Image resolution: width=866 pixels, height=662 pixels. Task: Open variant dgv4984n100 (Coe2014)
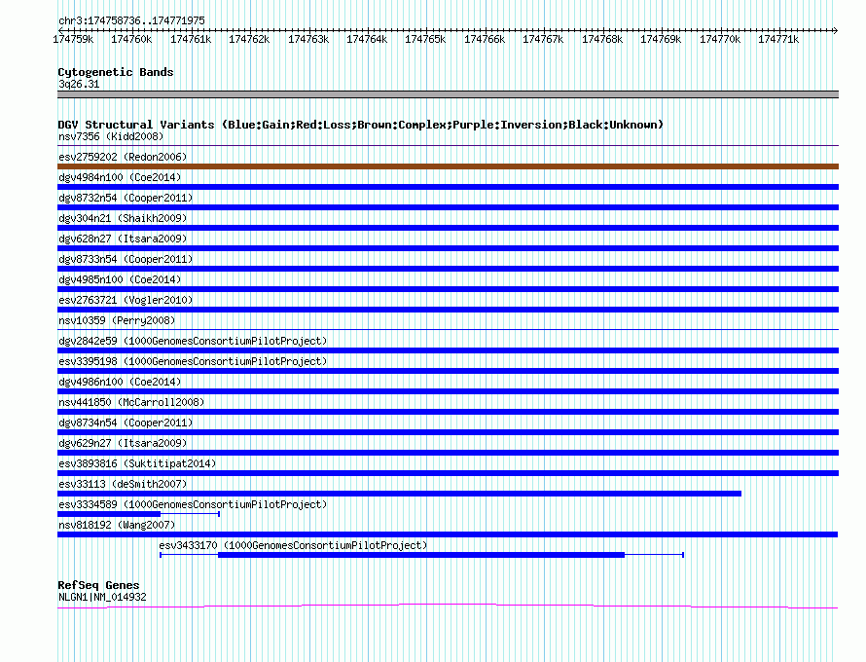click(120, 177)
